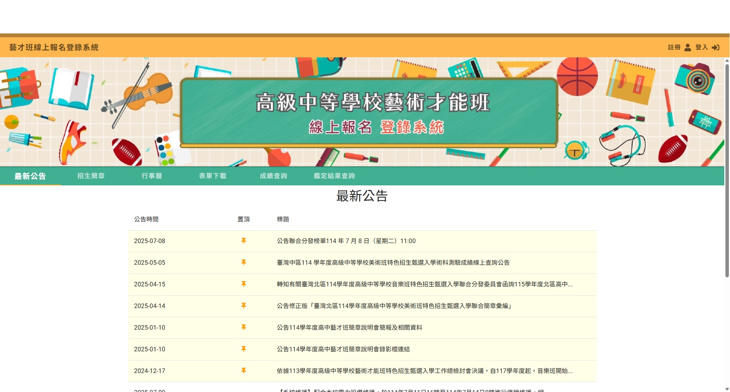The image size is (730, 392).
Task: Click the 藝才班線上報名登錄系統 site title
Action: [x=54, y=47]
